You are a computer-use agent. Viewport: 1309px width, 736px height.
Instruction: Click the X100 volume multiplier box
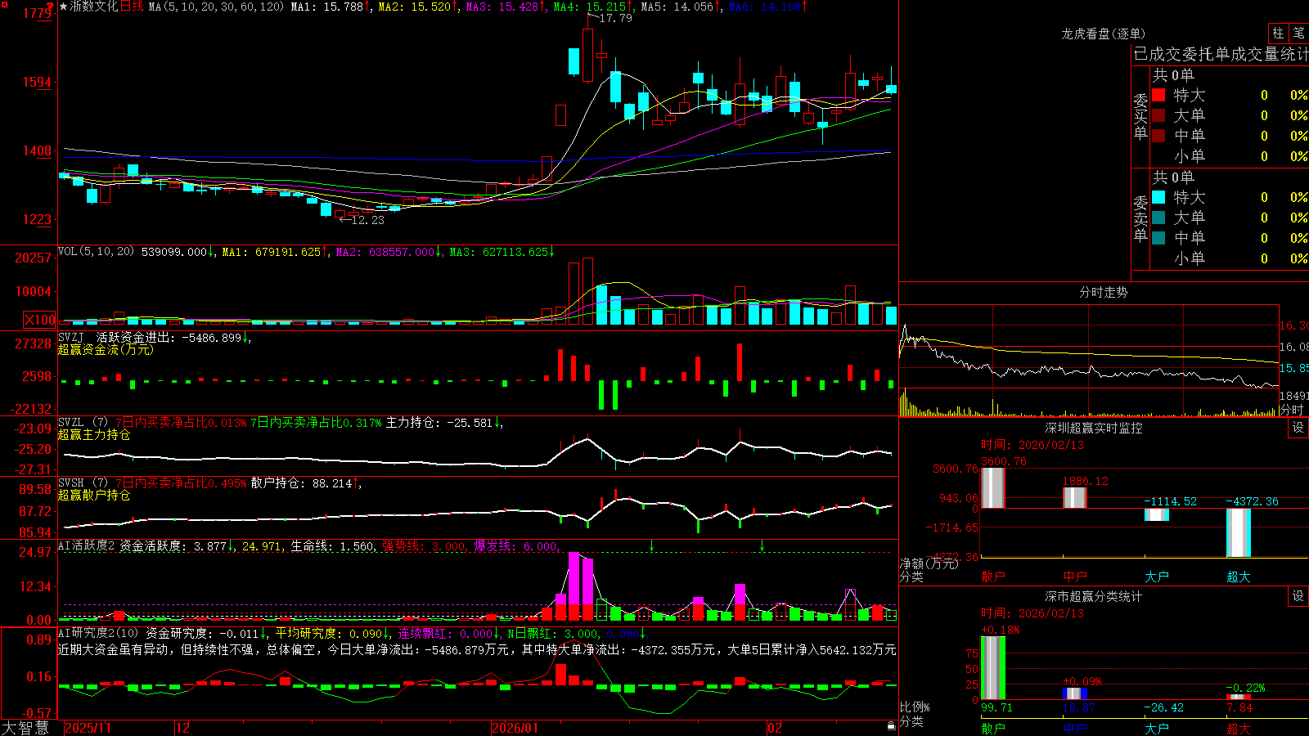[40, 320]
